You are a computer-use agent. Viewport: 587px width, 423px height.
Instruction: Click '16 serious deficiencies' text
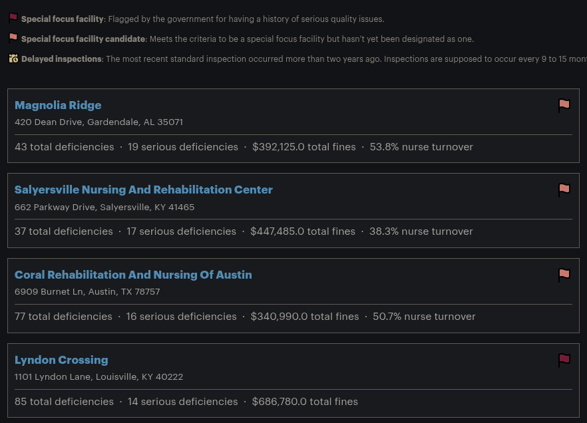pos(181,317)
